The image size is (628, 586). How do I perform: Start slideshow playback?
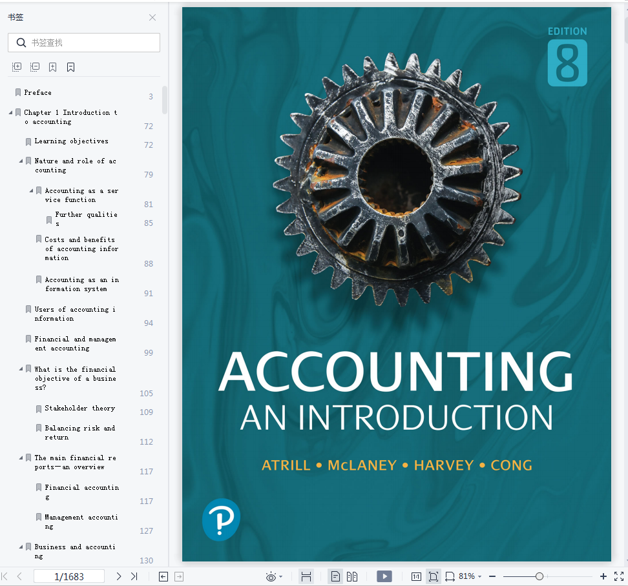point(384,576)
